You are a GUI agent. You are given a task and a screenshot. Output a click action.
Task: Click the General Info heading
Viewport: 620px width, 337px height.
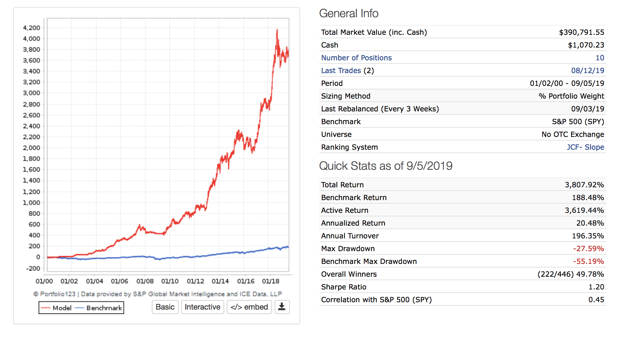[349, 13]
